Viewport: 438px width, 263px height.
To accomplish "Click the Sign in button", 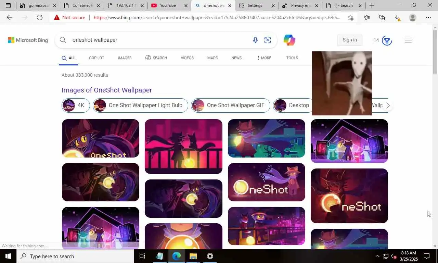I will coord(350,40).
